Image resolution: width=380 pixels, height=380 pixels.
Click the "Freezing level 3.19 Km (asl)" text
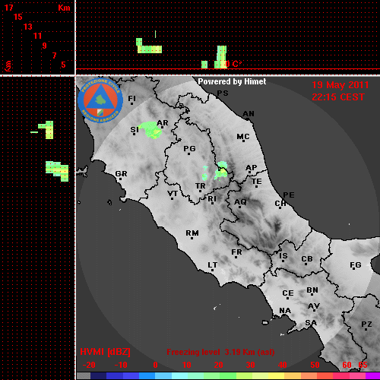click(220, 352)
